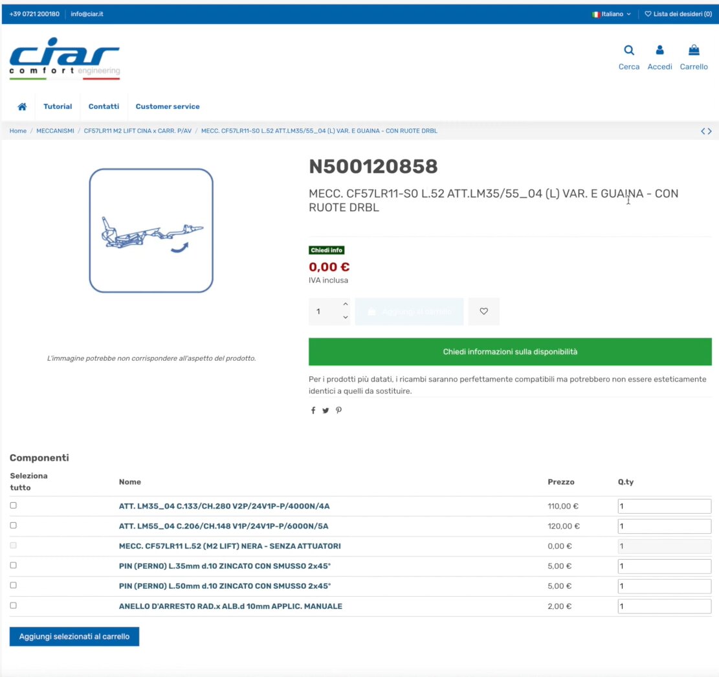Click quantity field for ATT. LM55_04 row
The width and height of the screenshot is (719, 677).
pos(664,527)
